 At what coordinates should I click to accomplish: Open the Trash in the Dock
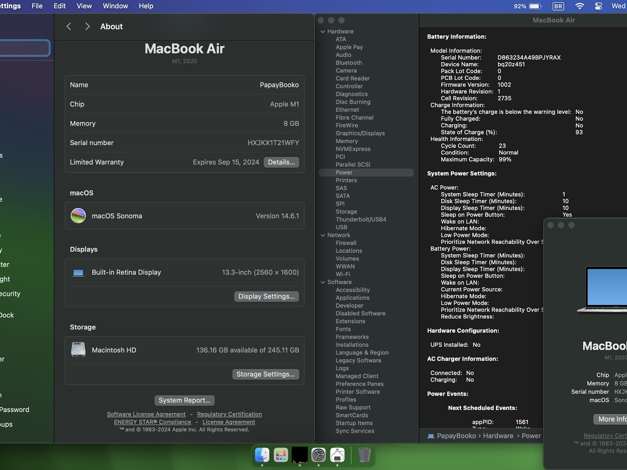click(x=364, y=455)
